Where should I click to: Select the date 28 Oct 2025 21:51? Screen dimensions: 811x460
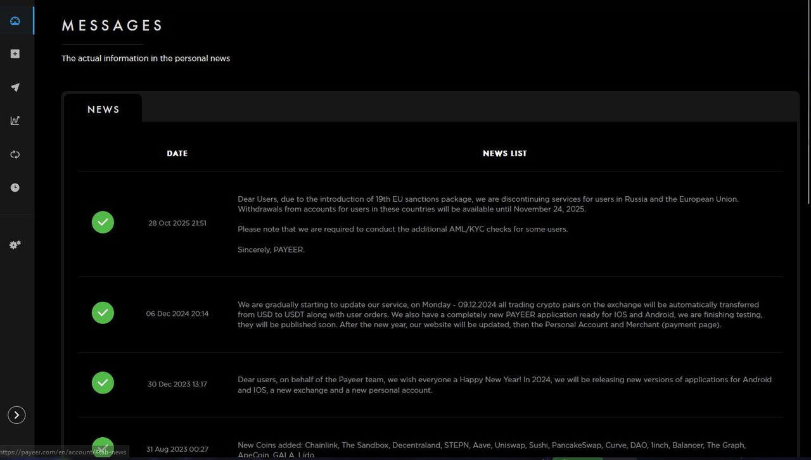177,223
